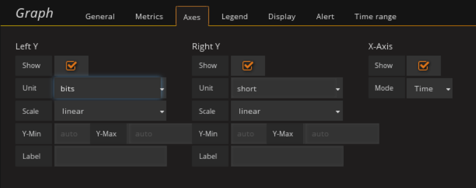476x188 pixels.
Task: Open the Left Y Unit dropdown showing bits
Action: 109,89
